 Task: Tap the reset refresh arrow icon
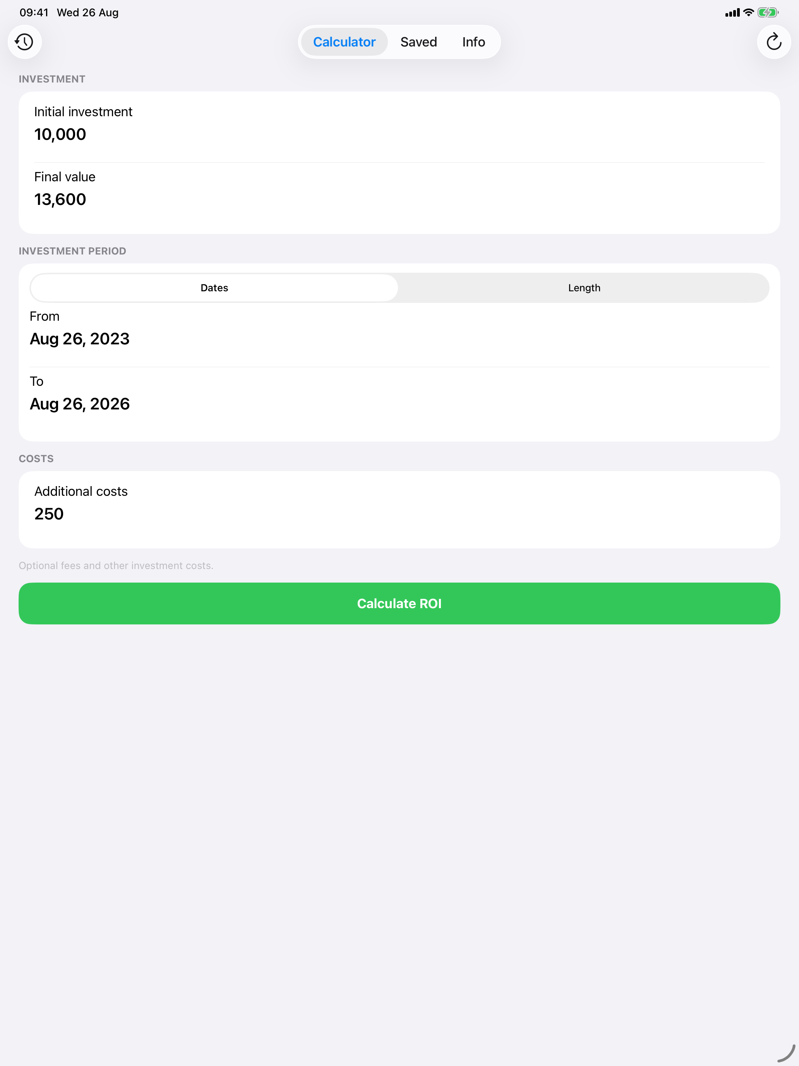click(774, 42)
